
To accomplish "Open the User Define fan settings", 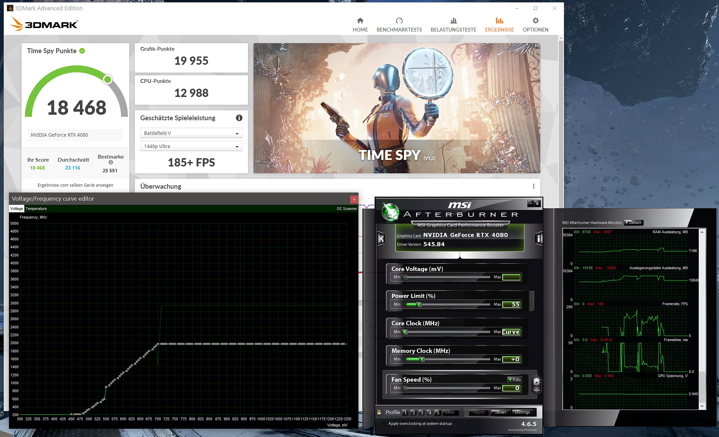I will tap(537, 384).
